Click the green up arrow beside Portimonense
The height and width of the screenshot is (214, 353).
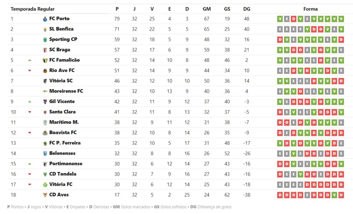click(x=30, y=164)
